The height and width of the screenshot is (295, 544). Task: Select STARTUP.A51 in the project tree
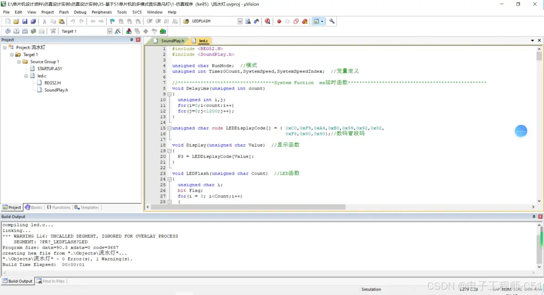[49, 68]
